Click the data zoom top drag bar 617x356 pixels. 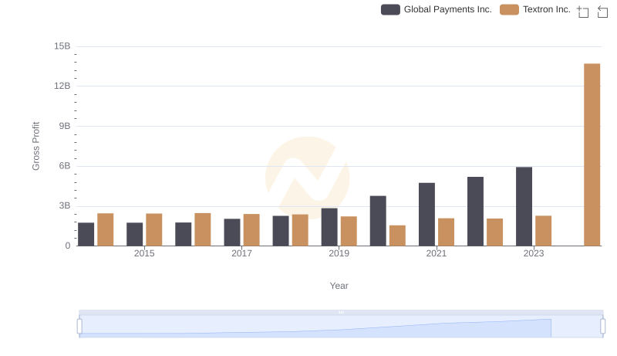click(x=341, y=312)
